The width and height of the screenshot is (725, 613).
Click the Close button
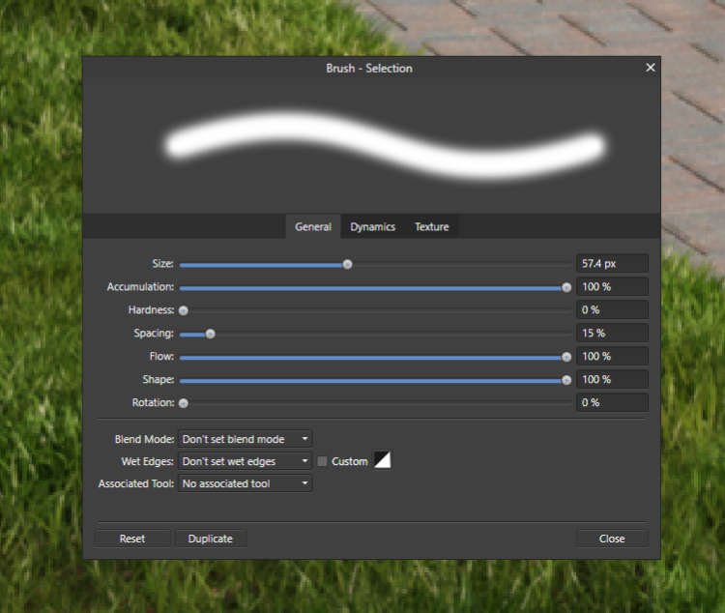pyautogui.click(x=612, y=539)
